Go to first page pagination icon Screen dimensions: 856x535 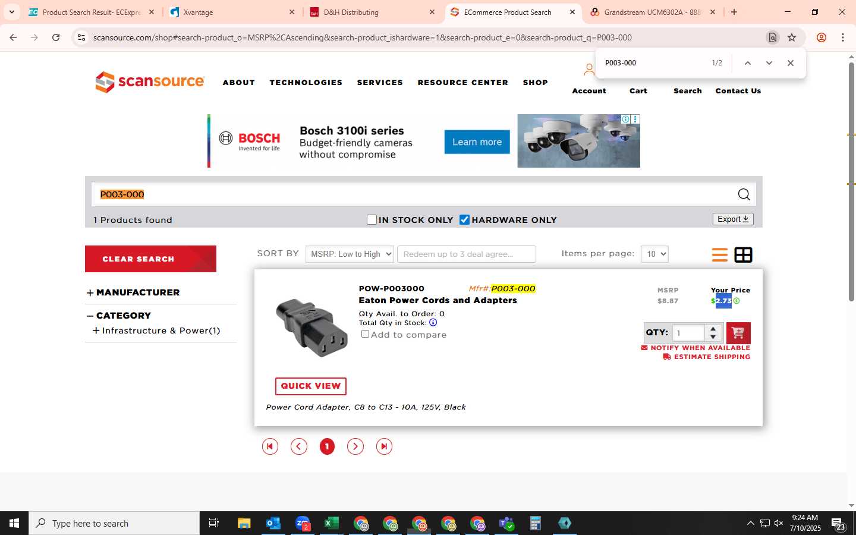270,446
